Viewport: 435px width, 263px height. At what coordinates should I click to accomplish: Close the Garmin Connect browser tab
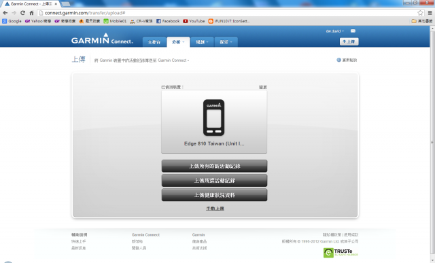(56, 4)
